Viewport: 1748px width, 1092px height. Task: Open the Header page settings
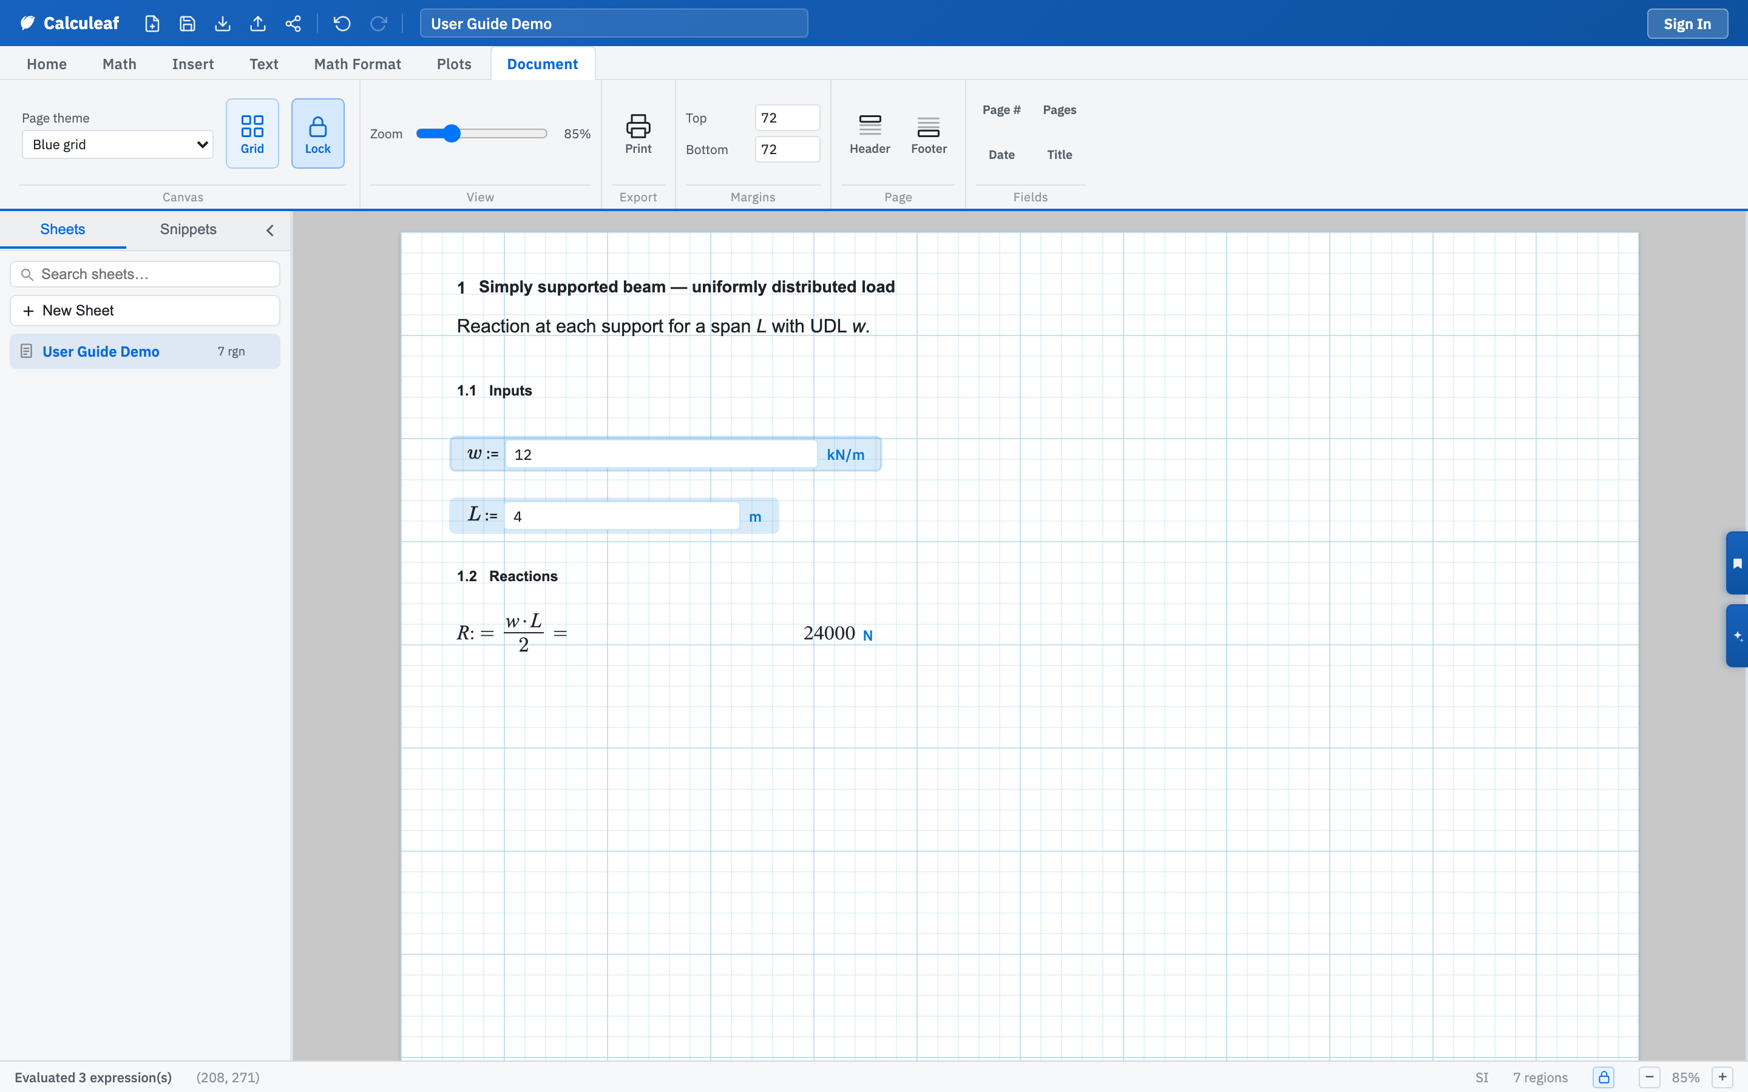pyautogui.click(x=870, y=133)
